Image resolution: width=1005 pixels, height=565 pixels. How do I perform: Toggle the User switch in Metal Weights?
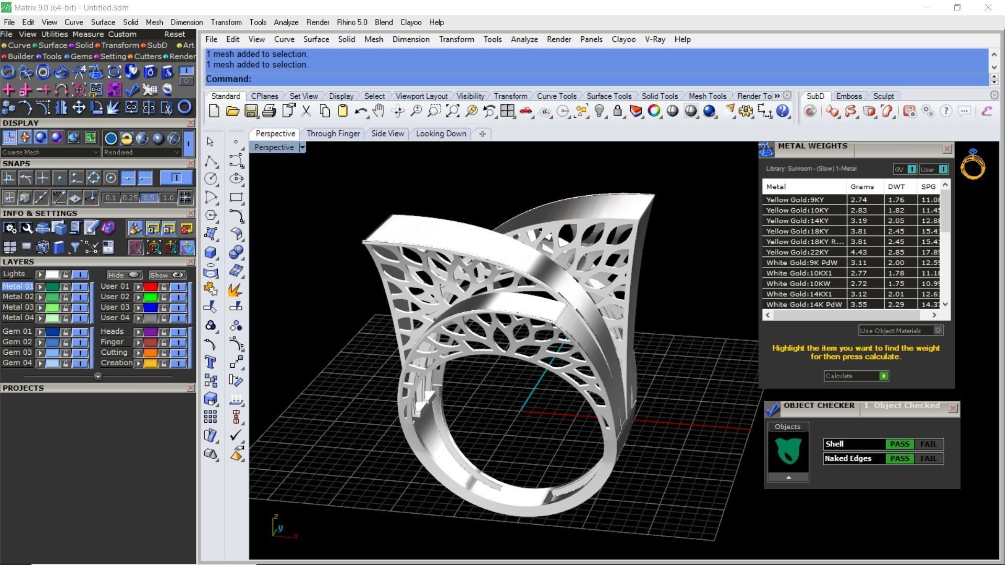934,169
